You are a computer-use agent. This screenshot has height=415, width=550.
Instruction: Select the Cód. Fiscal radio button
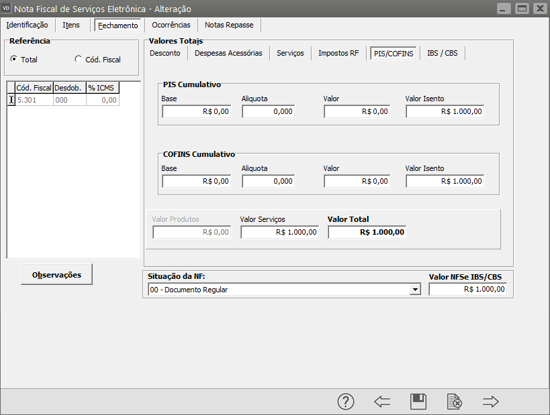(x=78, y=60)
